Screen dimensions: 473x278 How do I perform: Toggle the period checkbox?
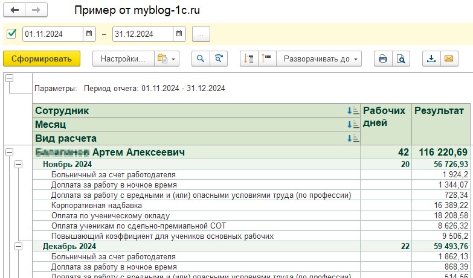click(x=11, y=33)
